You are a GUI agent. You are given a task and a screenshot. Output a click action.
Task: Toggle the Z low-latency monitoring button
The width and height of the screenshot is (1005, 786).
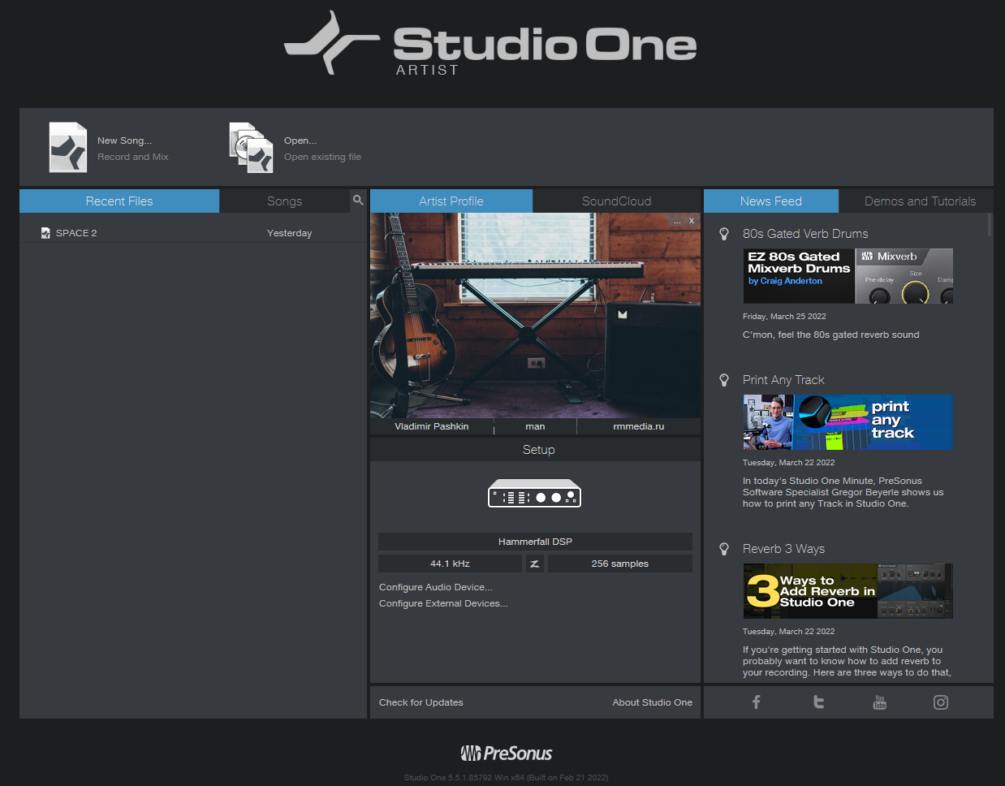point(534,564)
